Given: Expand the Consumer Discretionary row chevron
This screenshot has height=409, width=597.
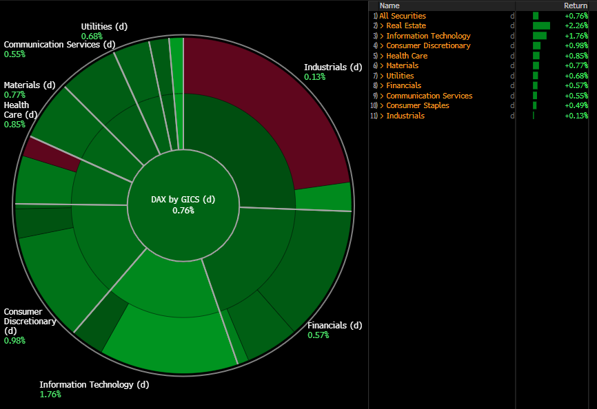Looking at the screenshot, I should (382, 45).
